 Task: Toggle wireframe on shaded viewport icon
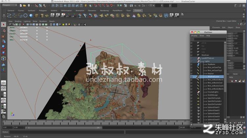57,25
